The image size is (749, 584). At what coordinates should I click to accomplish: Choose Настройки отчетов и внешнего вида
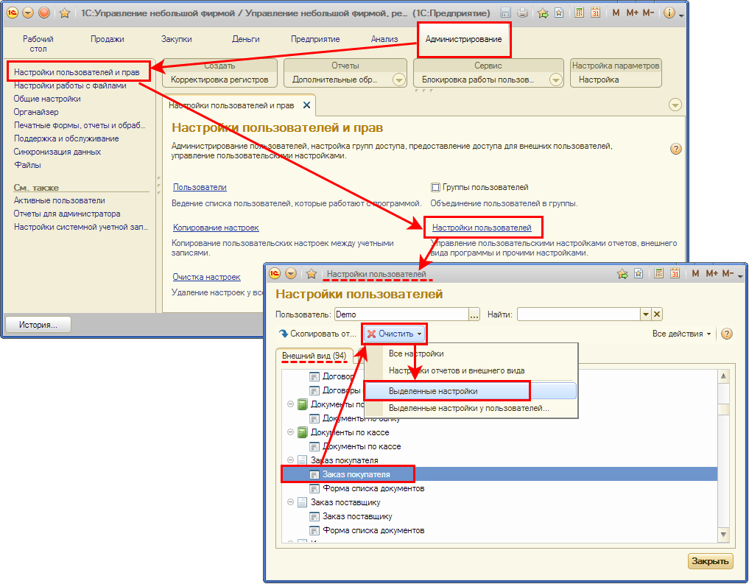click(x=457, y=370)
